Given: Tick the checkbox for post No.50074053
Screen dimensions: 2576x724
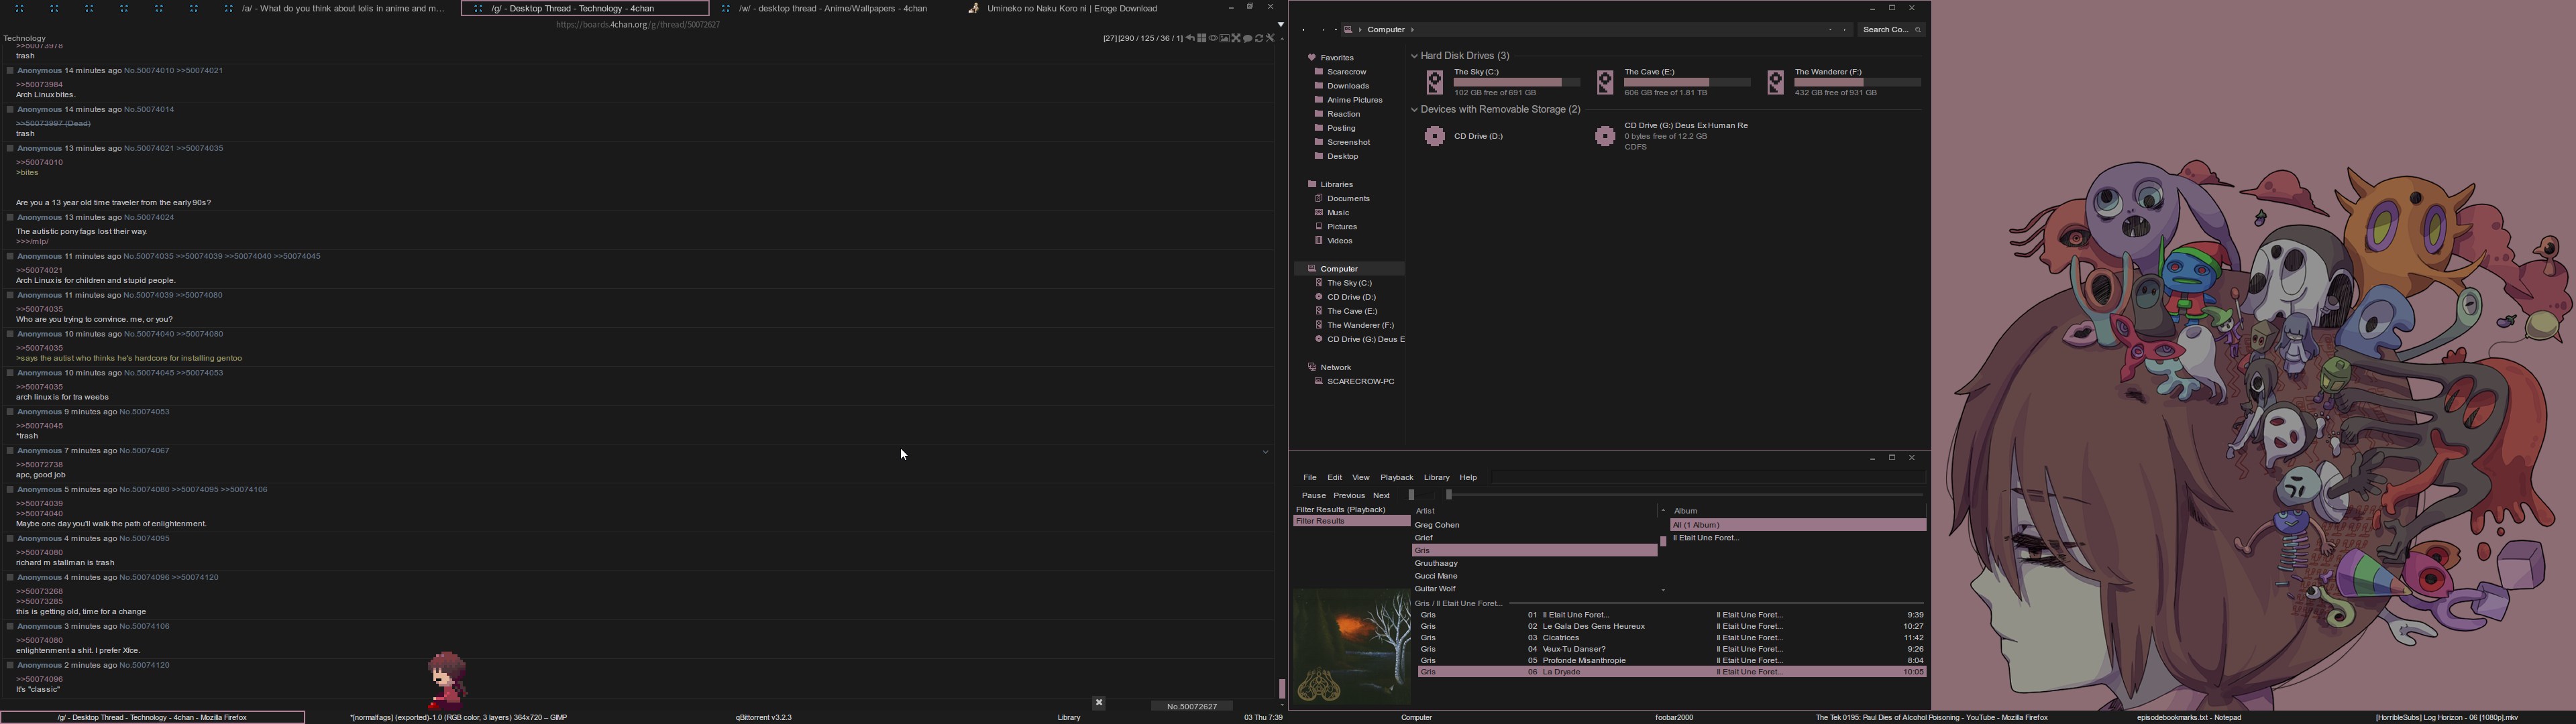Looking at the screenshot, I should tap(10, 412).
